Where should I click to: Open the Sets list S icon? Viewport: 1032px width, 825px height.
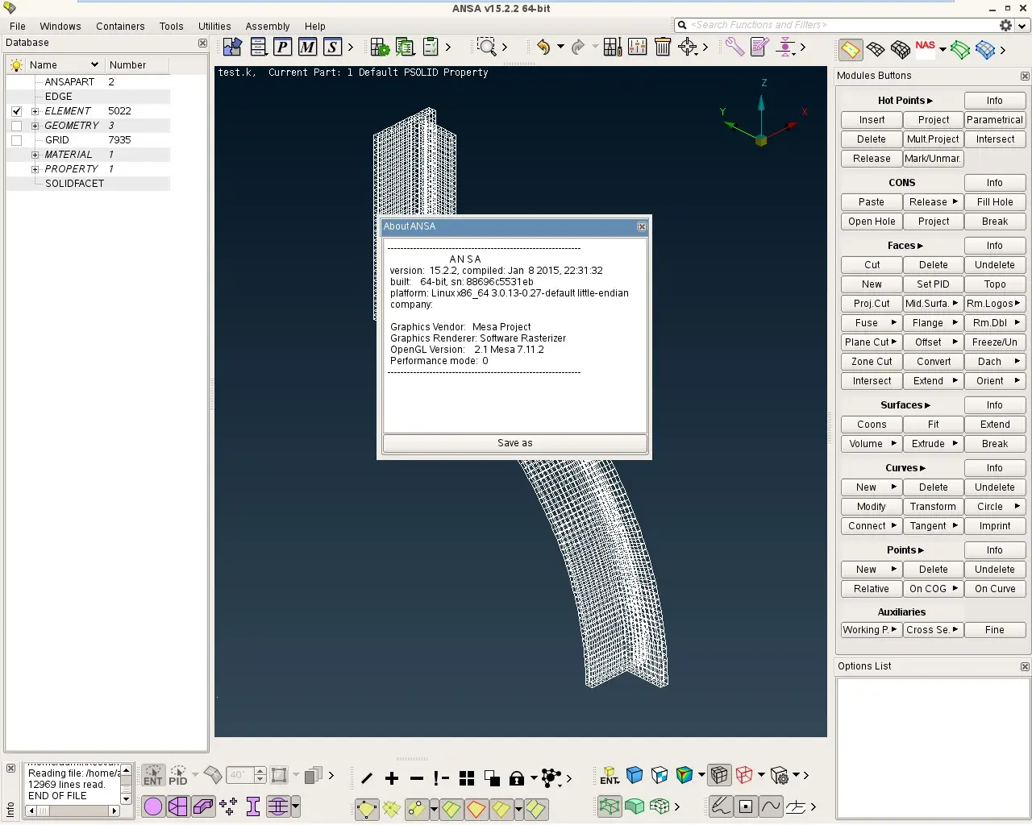tap(332, 48)
